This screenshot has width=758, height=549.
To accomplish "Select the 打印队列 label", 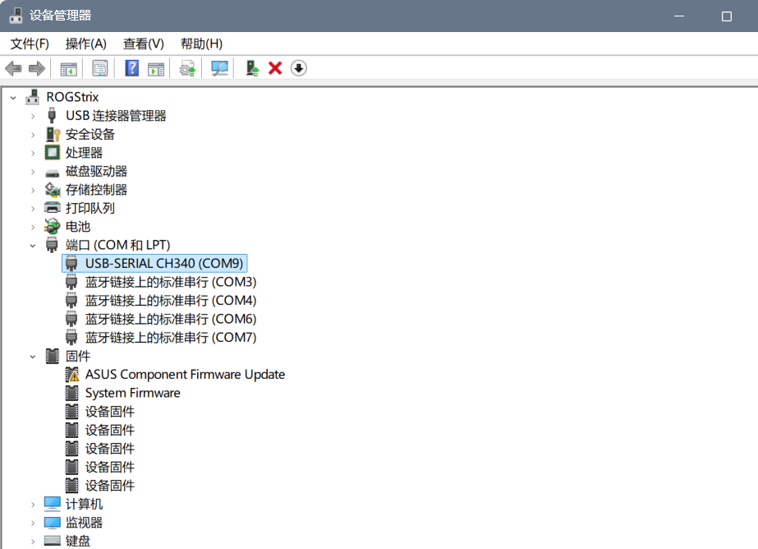I will pos(90,208).
